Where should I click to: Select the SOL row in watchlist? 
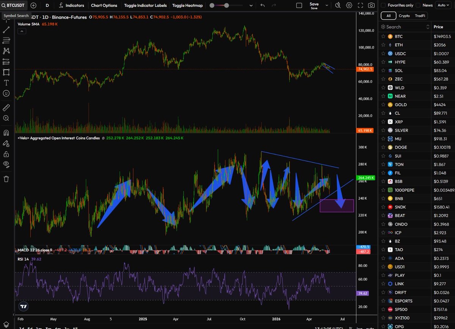(x=416, y=70)
